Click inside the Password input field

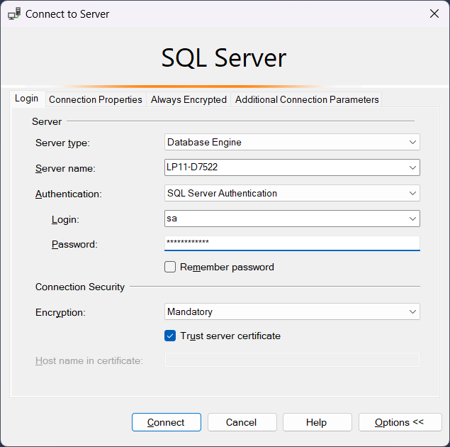292,243
